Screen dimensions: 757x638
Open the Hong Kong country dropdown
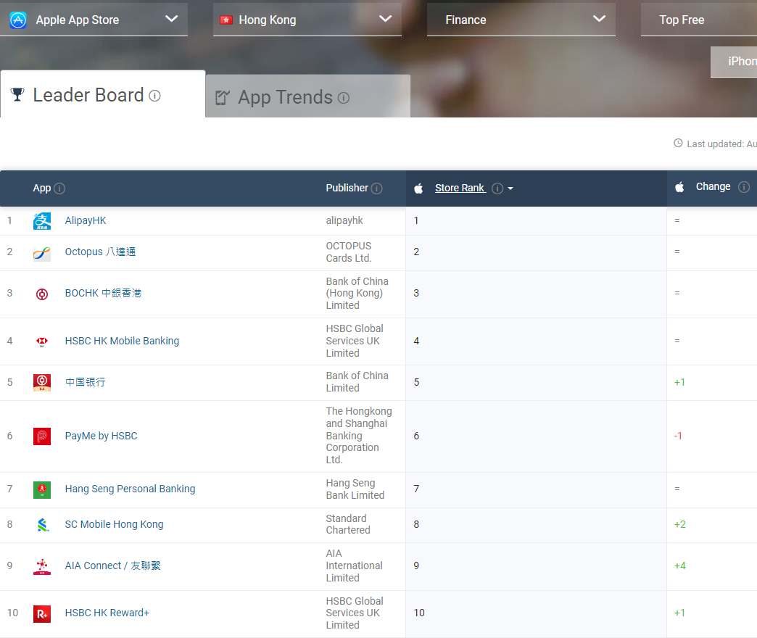[x=307, y=20]
